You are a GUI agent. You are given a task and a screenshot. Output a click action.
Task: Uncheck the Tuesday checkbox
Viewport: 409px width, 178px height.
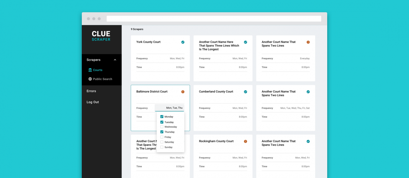pos(162,122)
